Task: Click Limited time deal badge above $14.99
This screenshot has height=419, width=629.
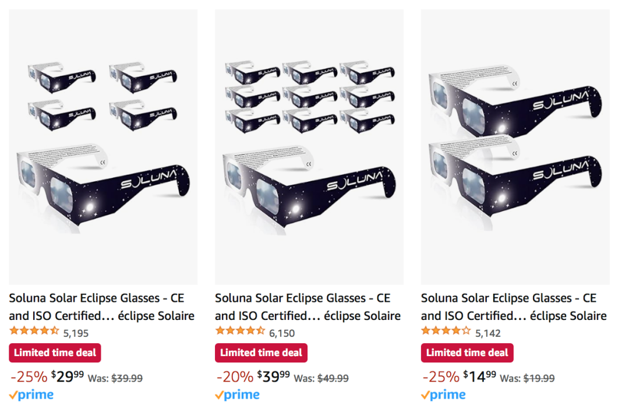Action: (467, 353)
